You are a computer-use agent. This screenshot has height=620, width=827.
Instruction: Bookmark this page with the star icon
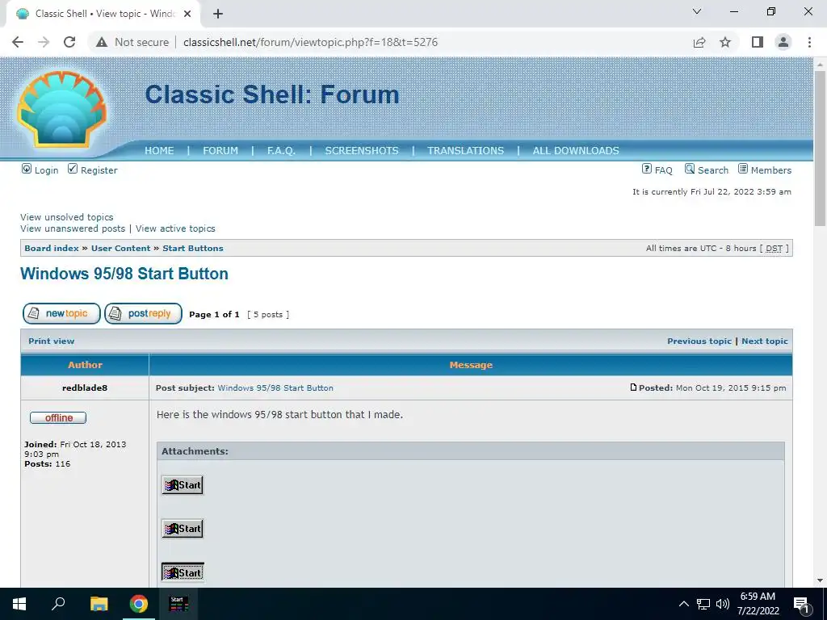[x=725, y=42]
